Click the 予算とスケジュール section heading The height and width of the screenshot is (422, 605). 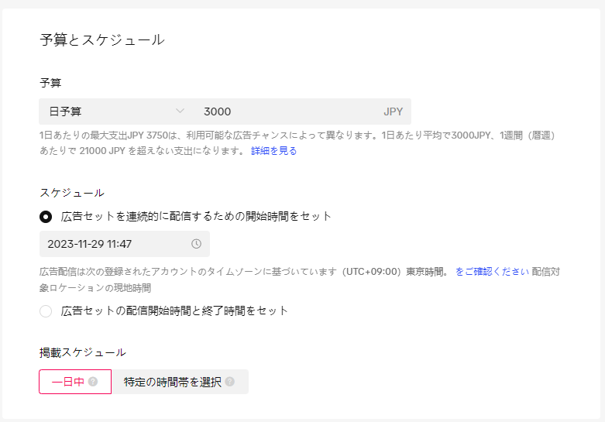tap(101, 40)
